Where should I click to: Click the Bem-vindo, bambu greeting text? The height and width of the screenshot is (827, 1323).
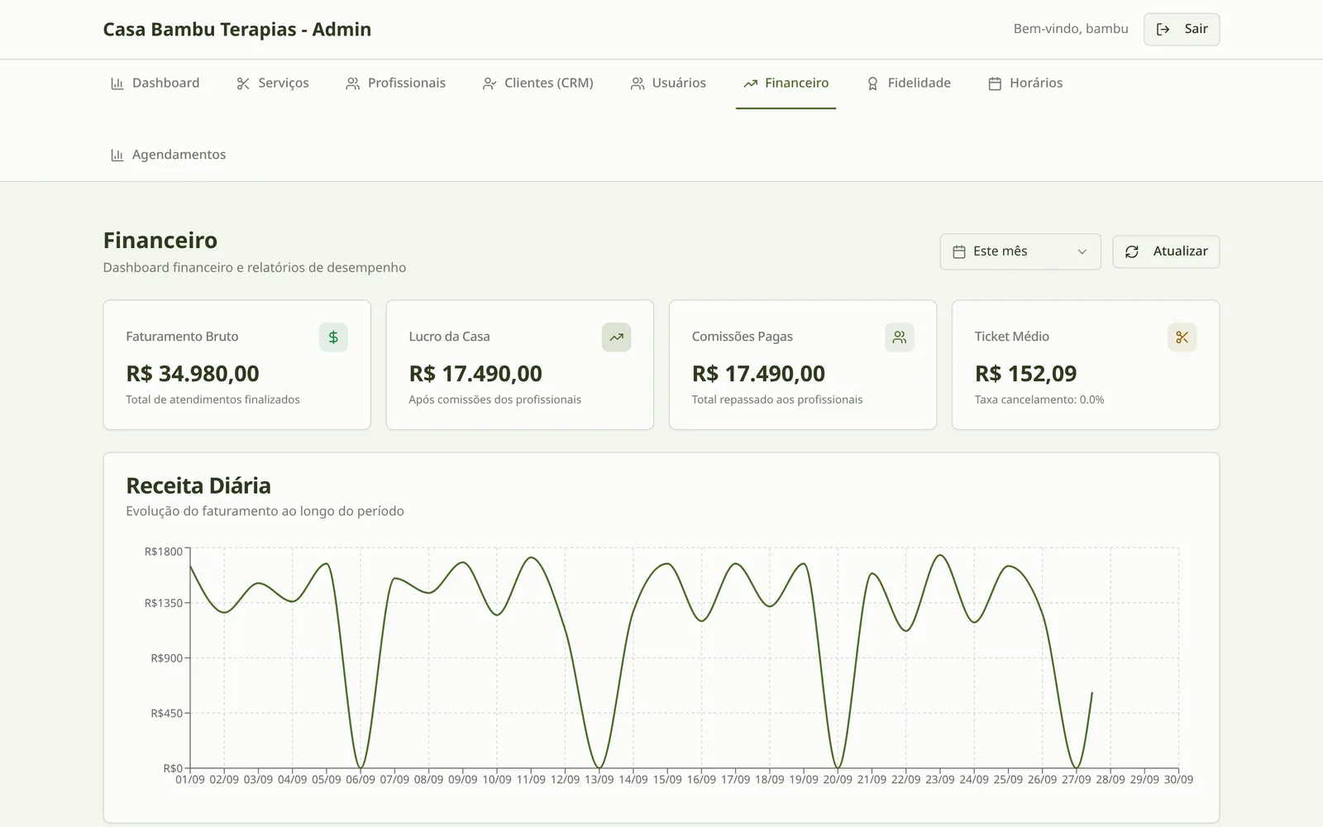pyautogui.click(x=1071, y=29)
